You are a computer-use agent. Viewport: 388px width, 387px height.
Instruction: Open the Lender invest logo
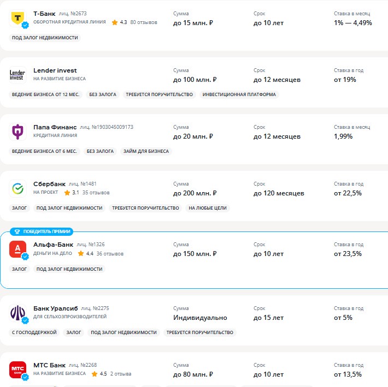click(x=17, y=75)
